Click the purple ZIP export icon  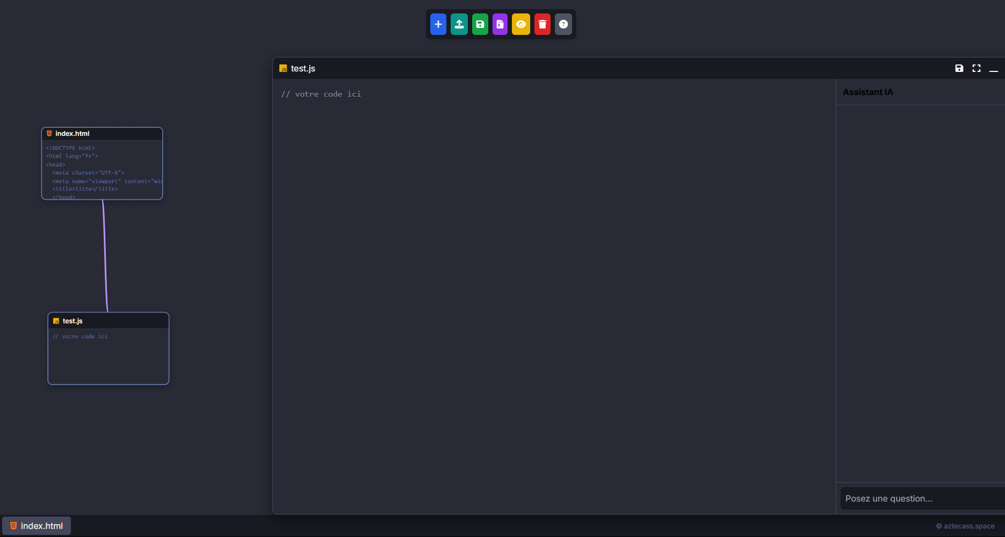point(500,24)
